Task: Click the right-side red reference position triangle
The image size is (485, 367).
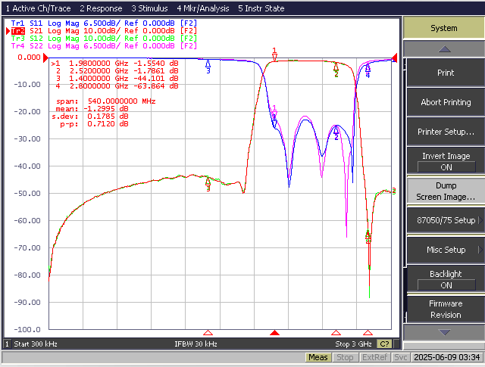Action: coord(394,58)
